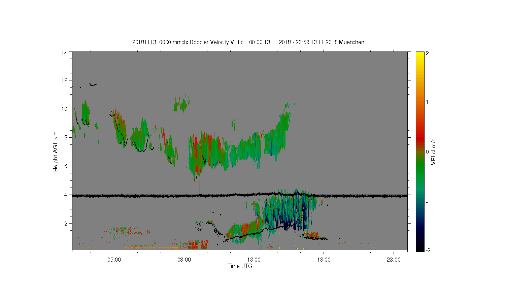Click the height axis label 12
The width and height of the screenshot is (505, 303).
pos(64,80)
